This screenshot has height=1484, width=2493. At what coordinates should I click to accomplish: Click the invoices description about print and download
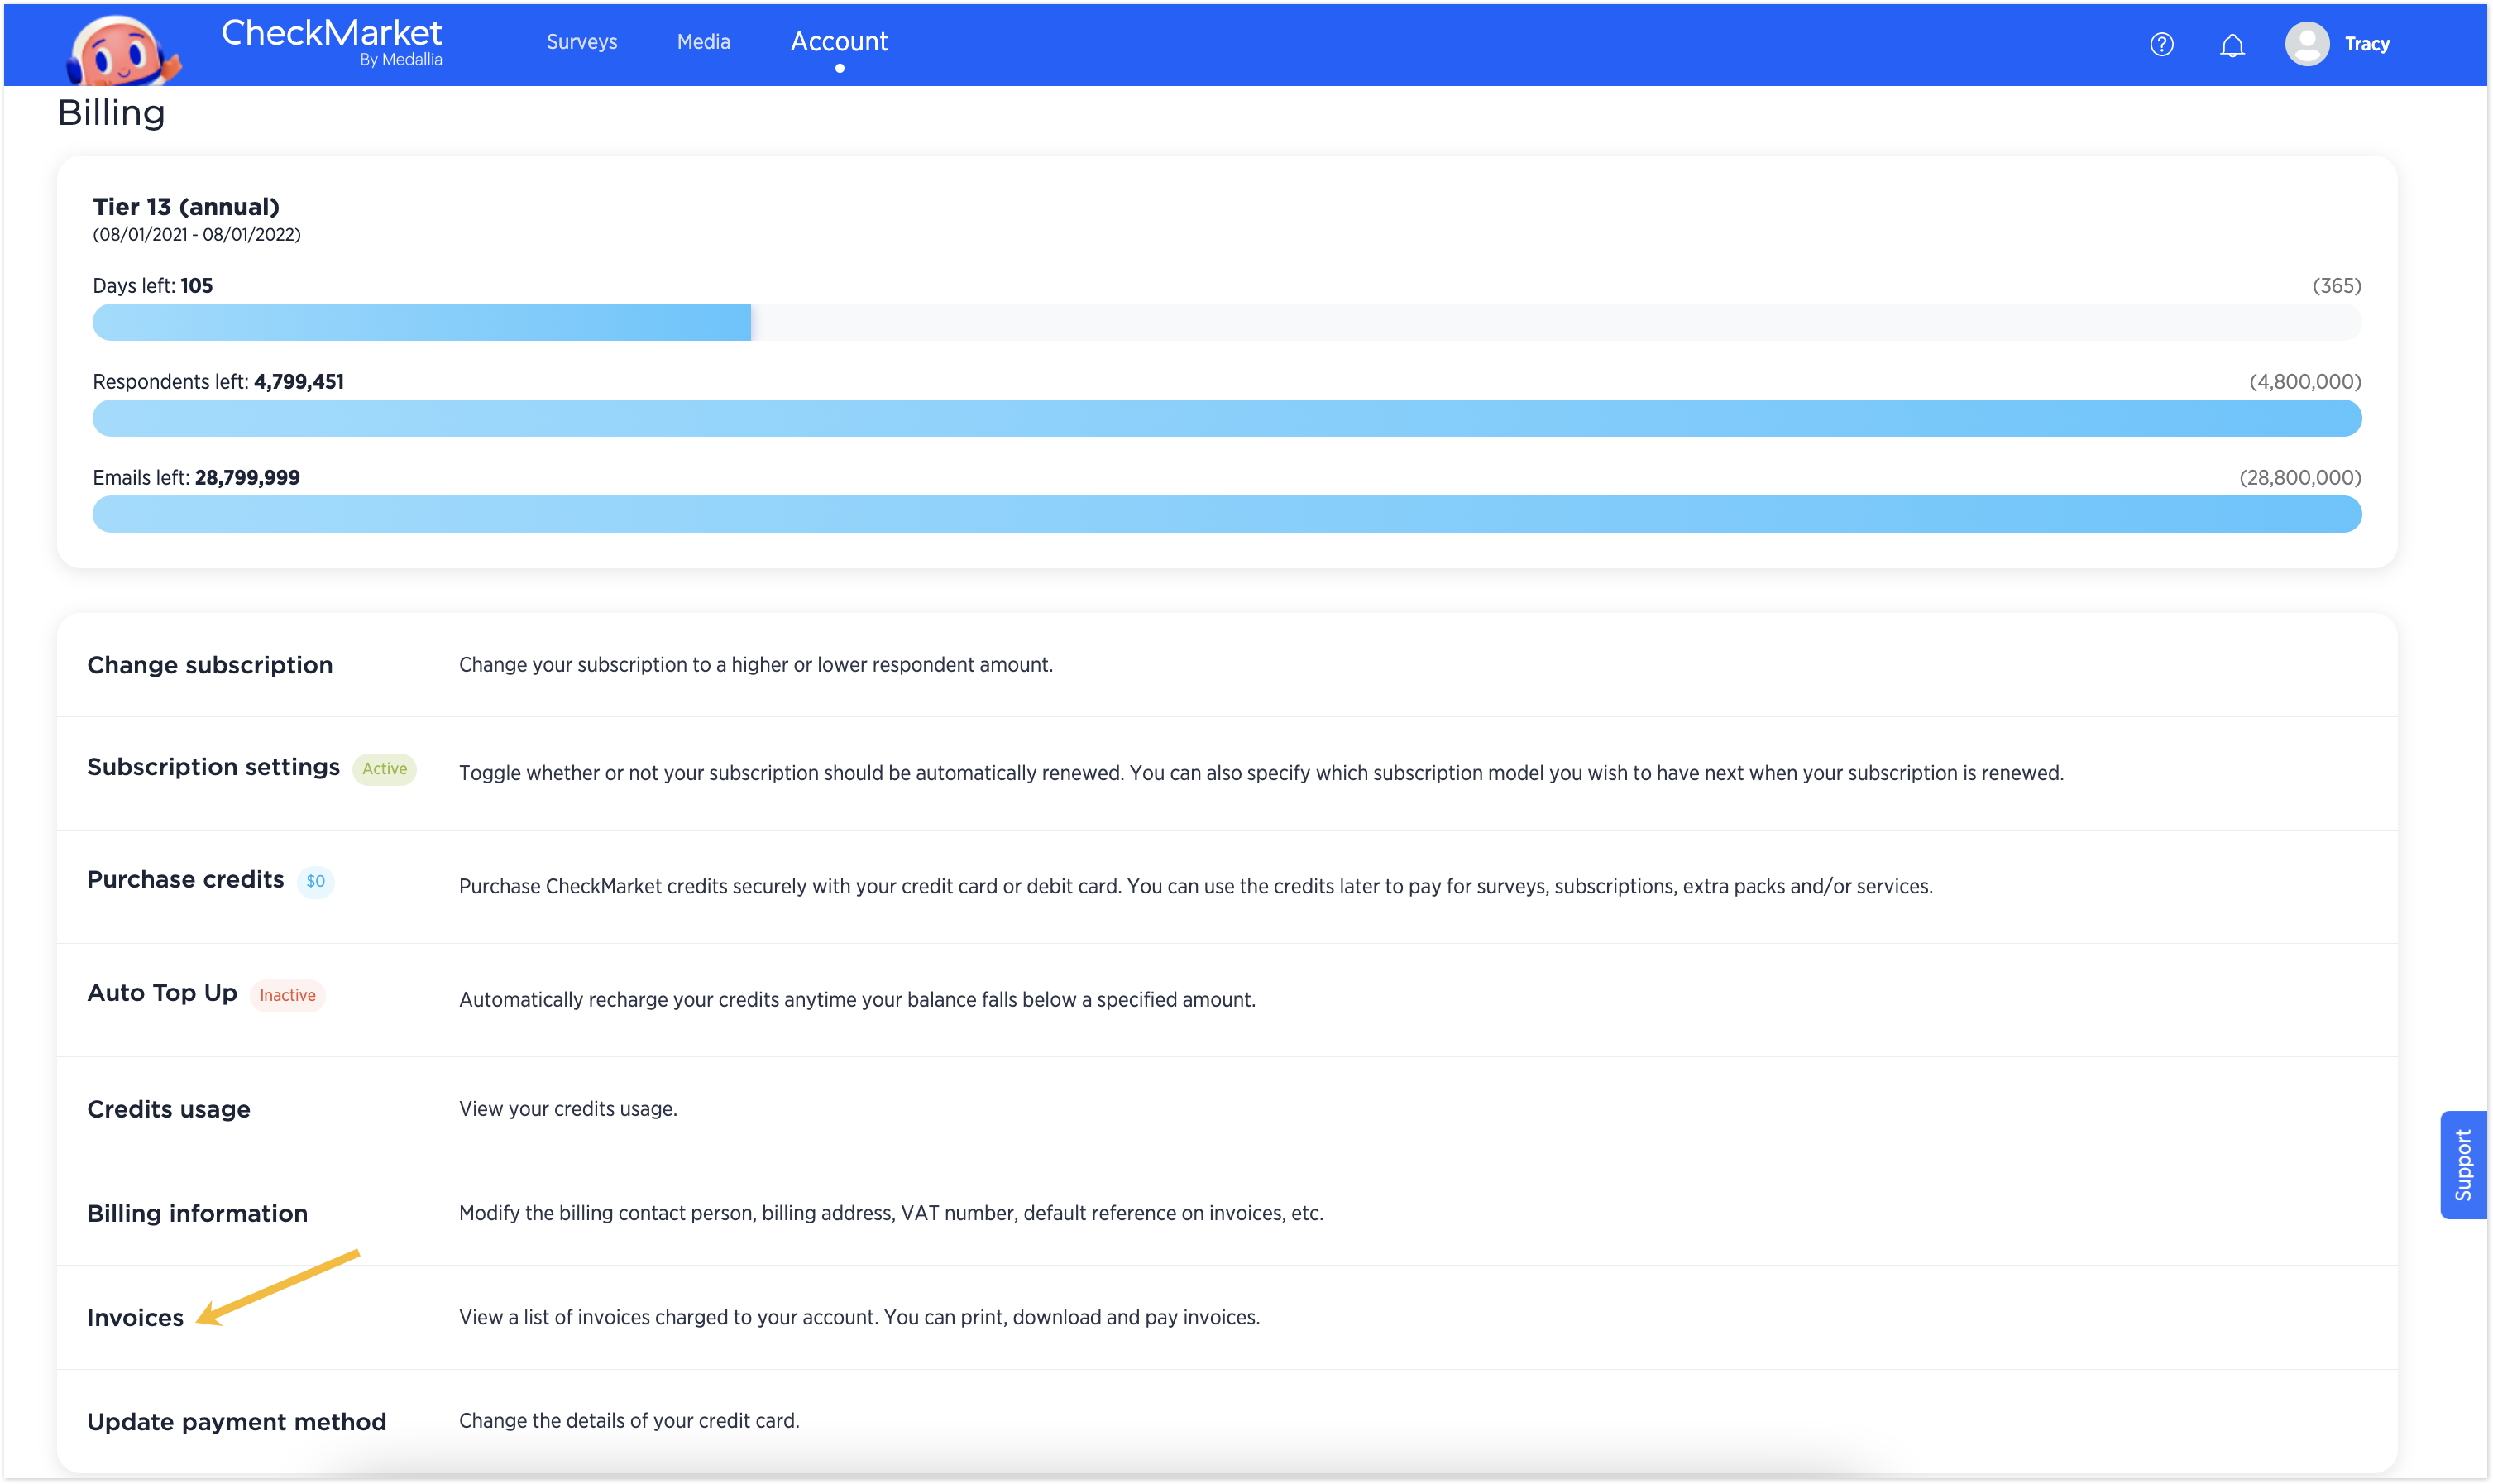click(x=859, y=1317)
